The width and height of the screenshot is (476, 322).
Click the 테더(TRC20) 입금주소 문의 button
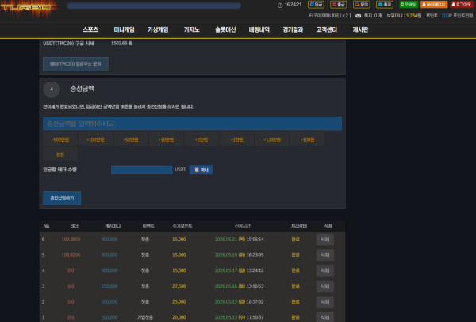pos(75,64)
